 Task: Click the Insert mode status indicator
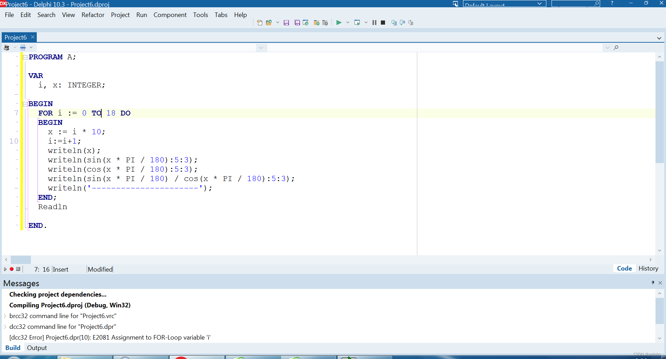coord(61,270)
